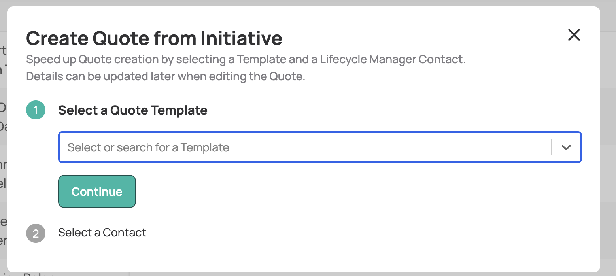Click the vertical separator beside the dropdown chevron
Viewport: 616px width, 276px height.
[x=551, y=147]
